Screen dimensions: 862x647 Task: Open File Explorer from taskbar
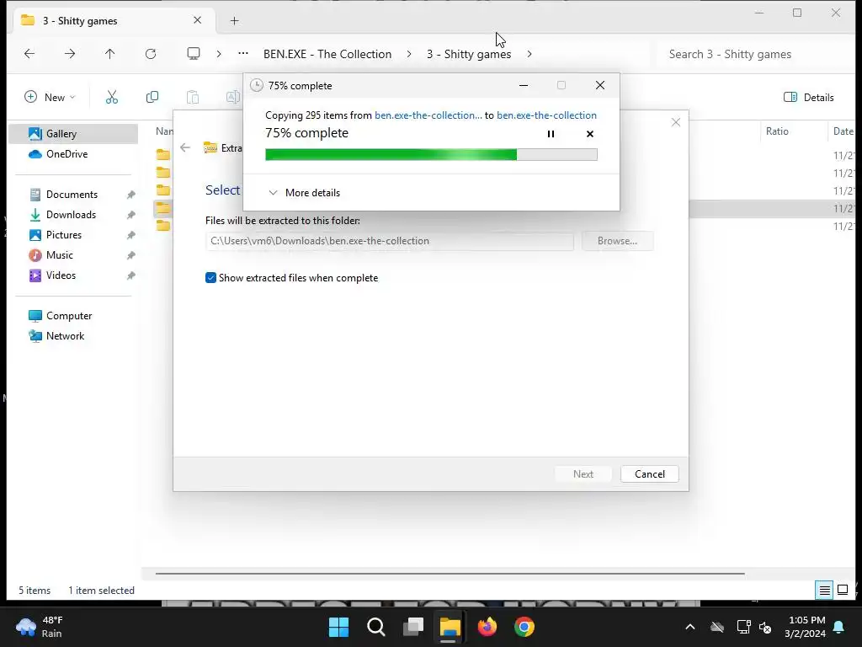(450, 627)
